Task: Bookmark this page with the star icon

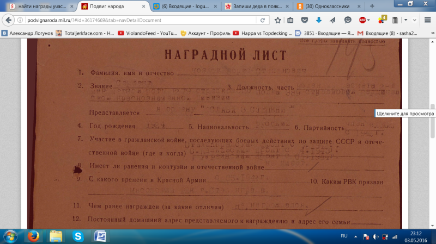Action: click(278, 20)
